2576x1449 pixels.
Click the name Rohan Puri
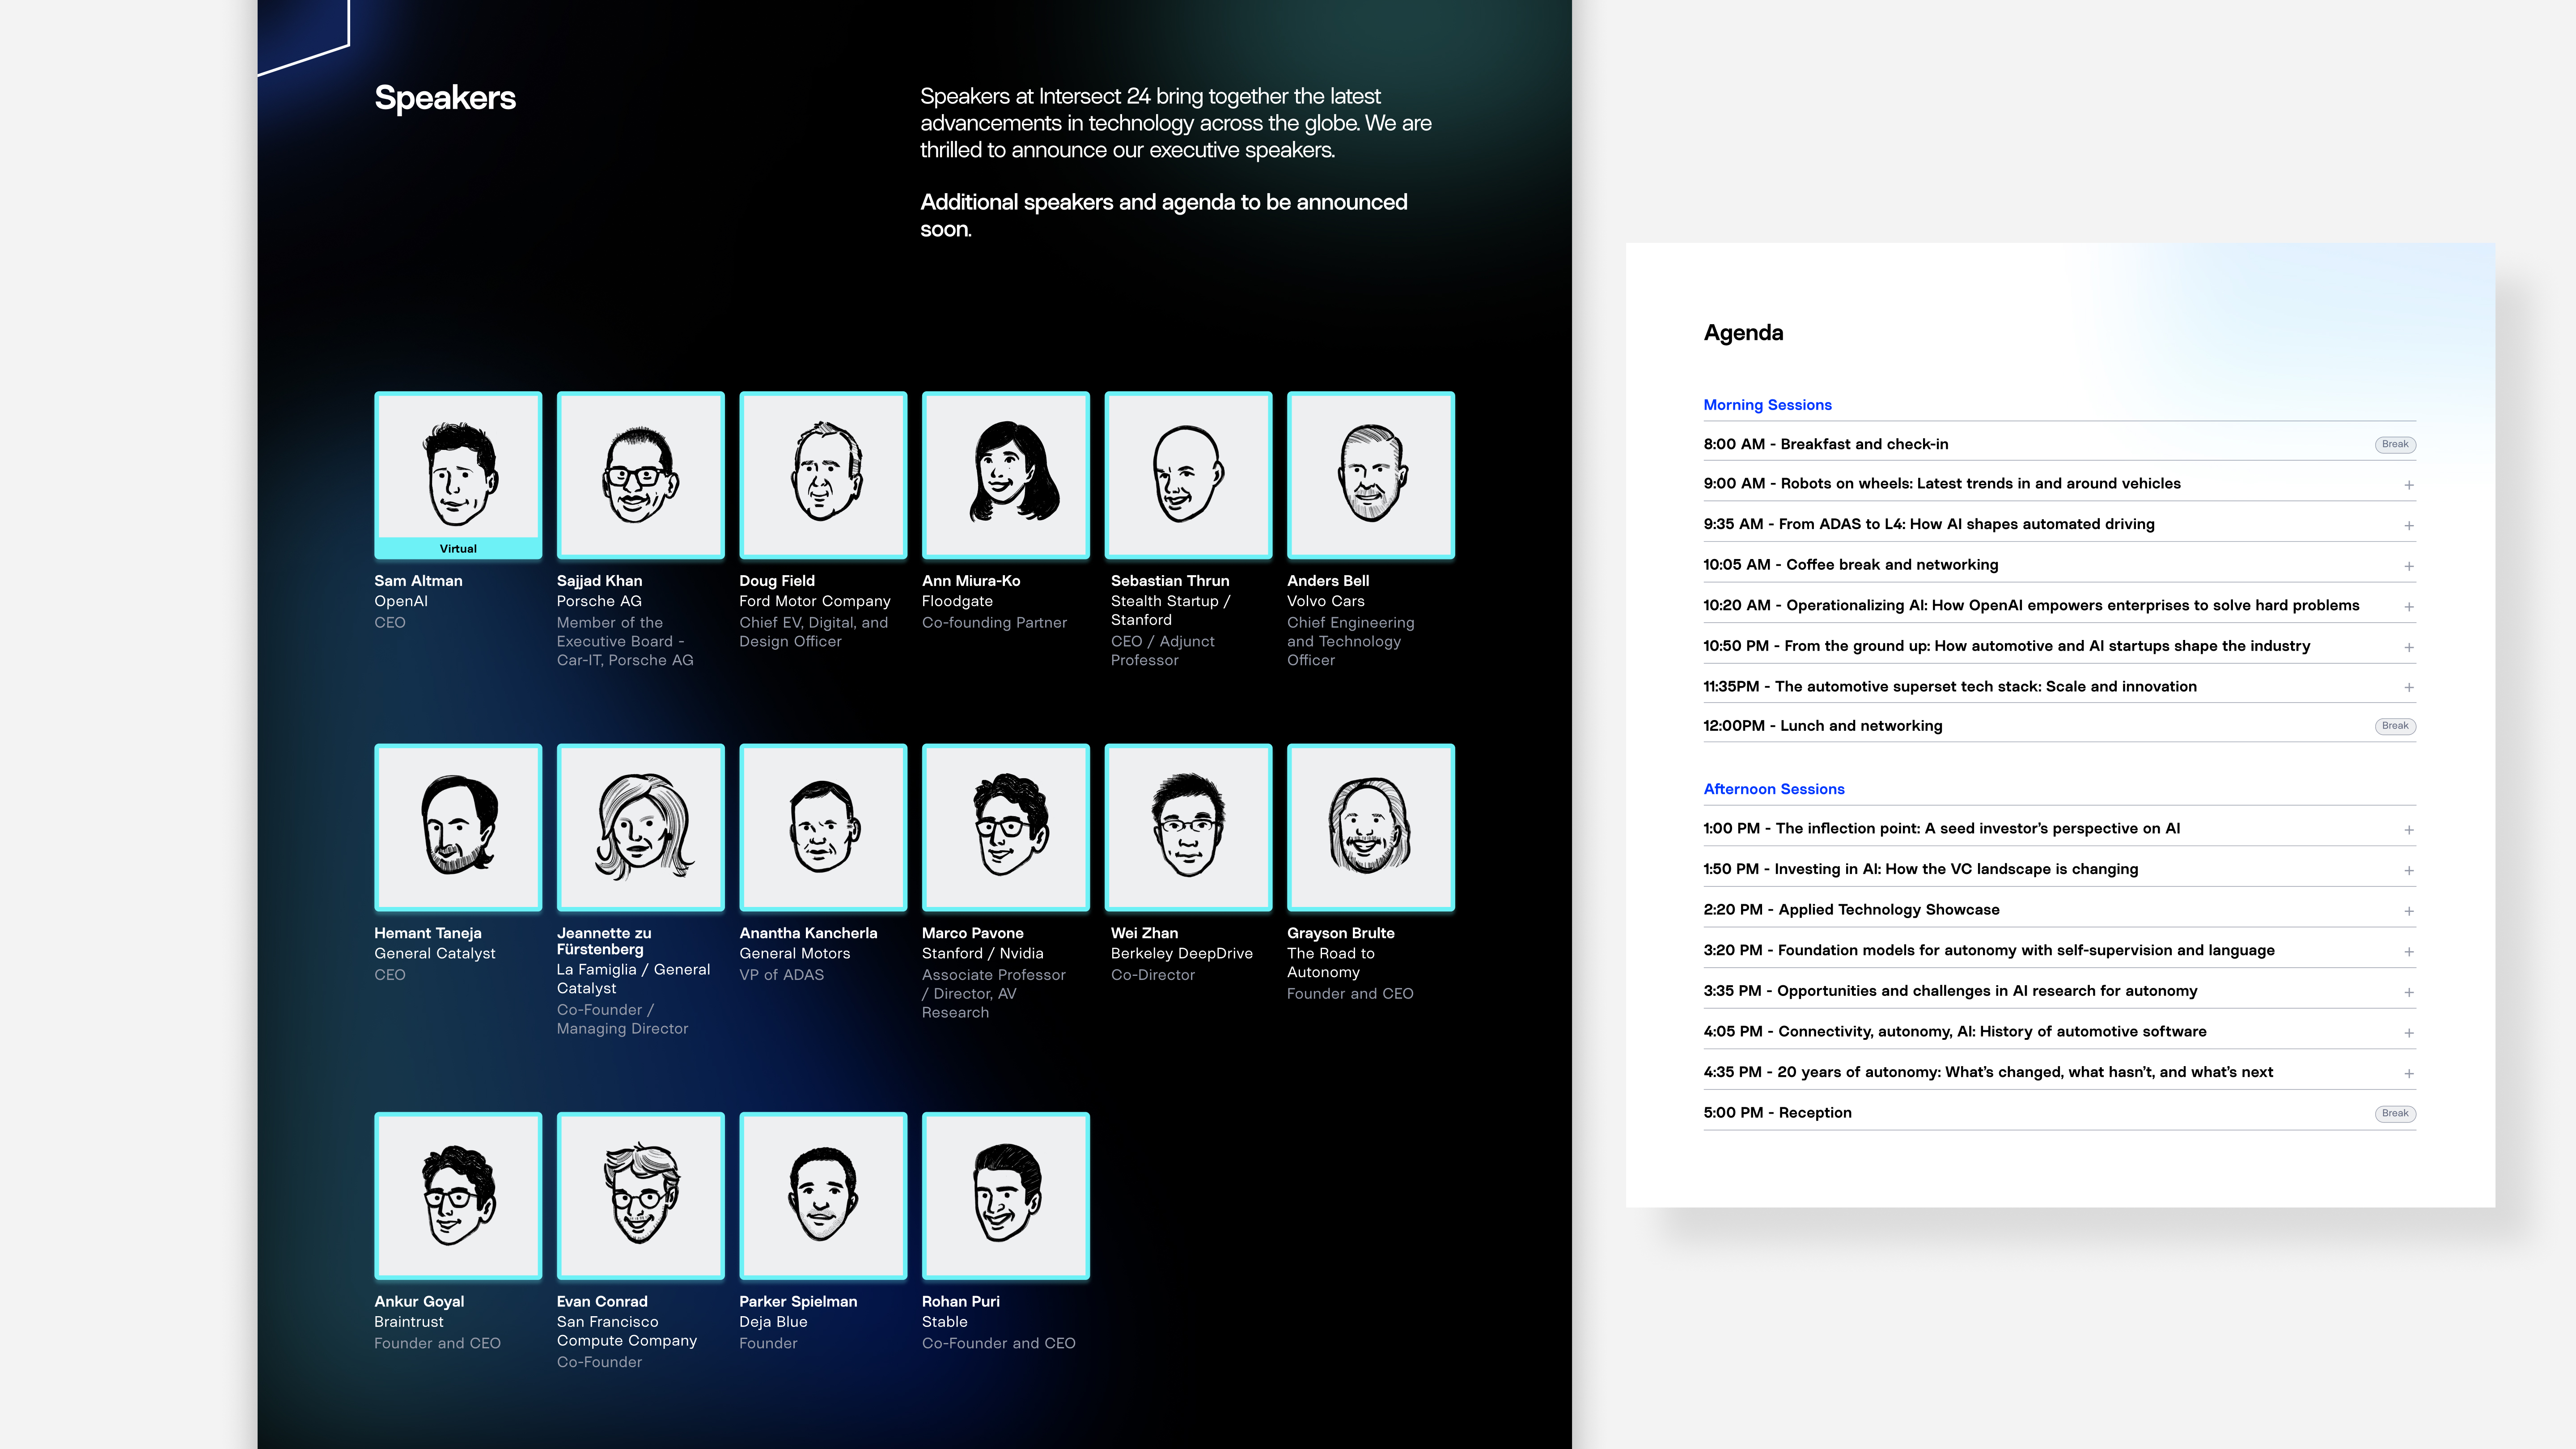[960, 1301]
